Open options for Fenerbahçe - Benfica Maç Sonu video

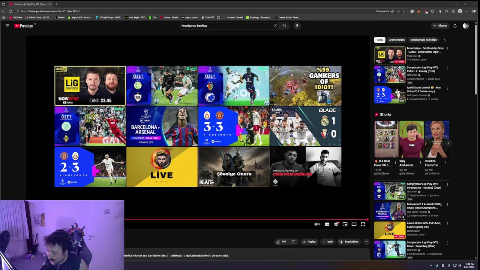click(447, 49)
